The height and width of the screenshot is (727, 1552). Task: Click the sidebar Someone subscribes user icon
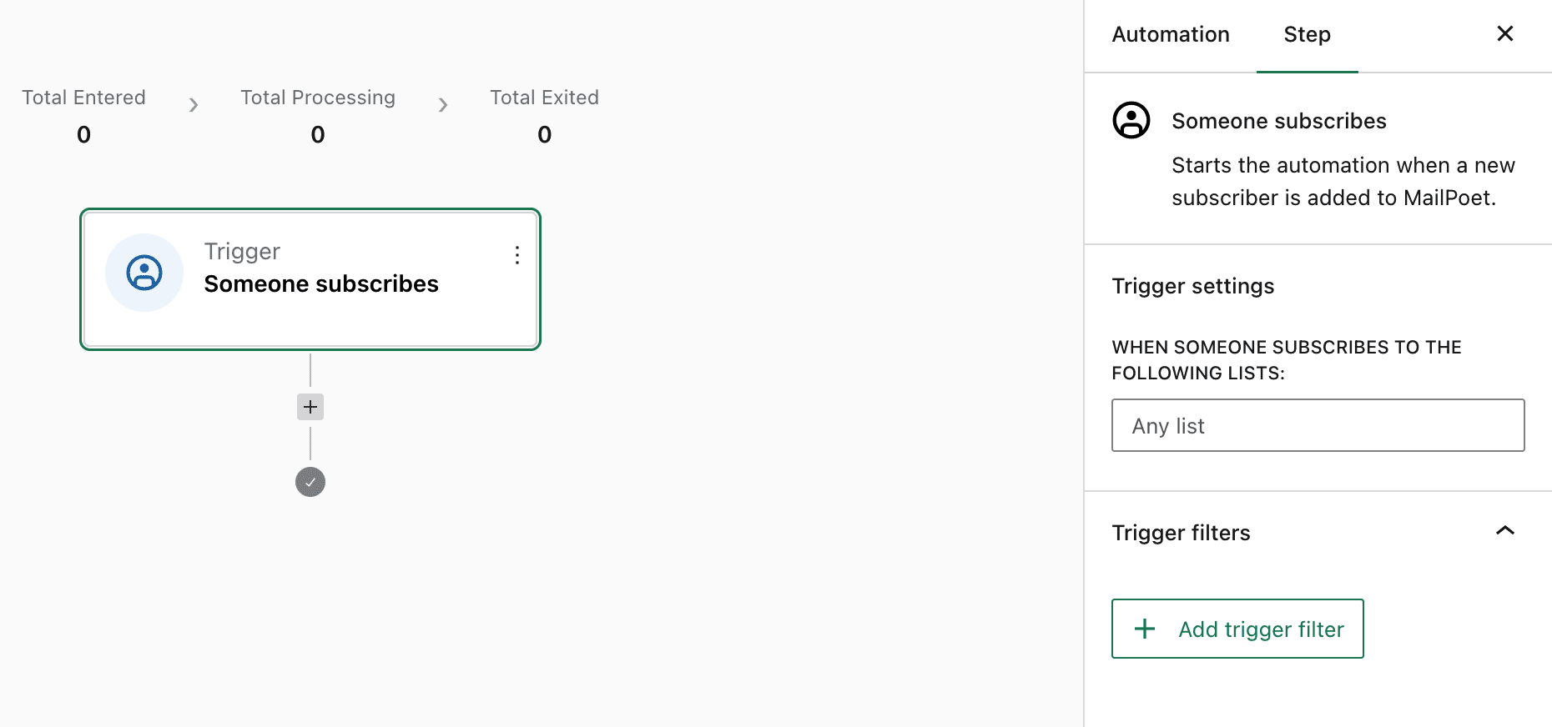[1131, 120]
